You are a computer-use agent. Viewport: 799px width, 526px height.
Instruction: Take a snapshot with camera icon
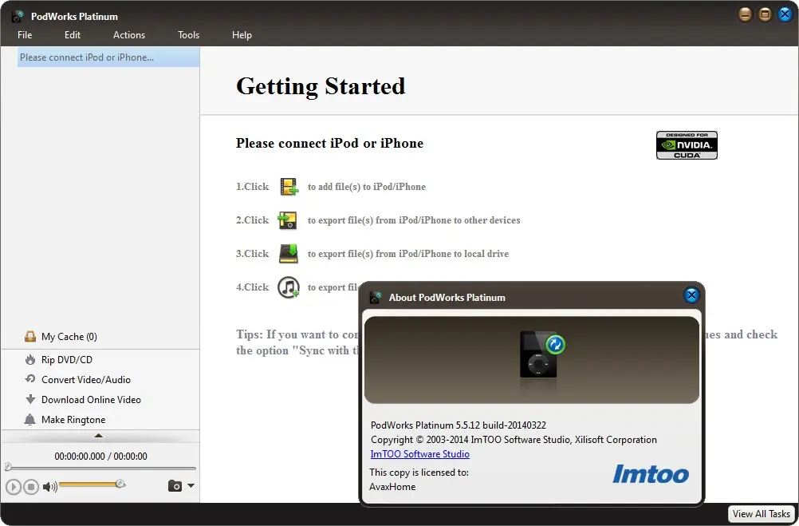pos(175,486)
